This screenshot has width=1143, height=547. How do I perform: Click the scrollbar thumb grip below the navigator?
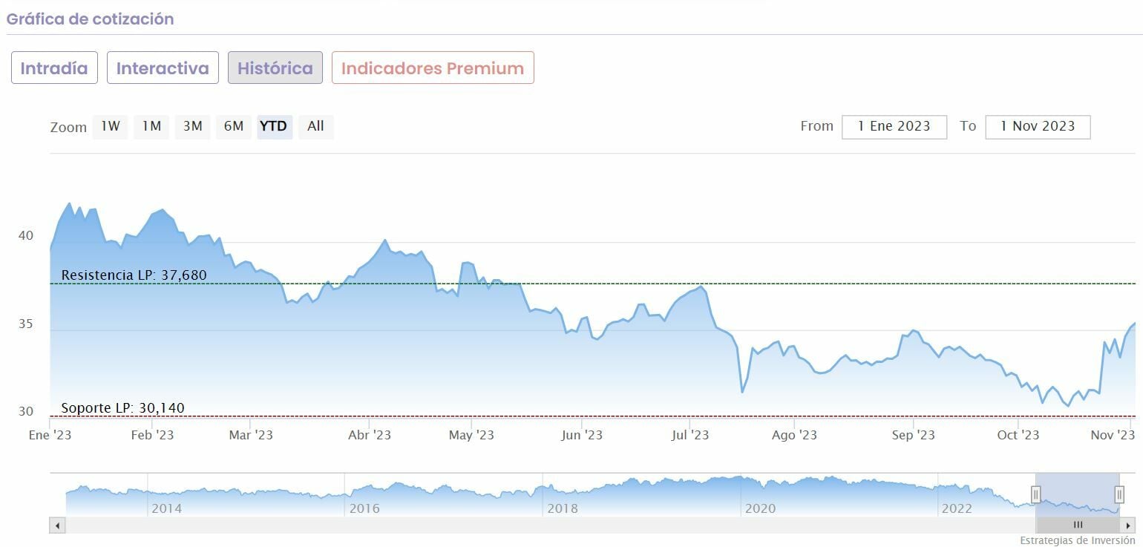click(x=1078, y=525)
